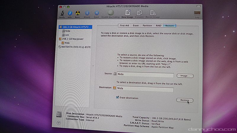
Task: Select 298.1 GB Macpower disk
Action: click(71, 39)
